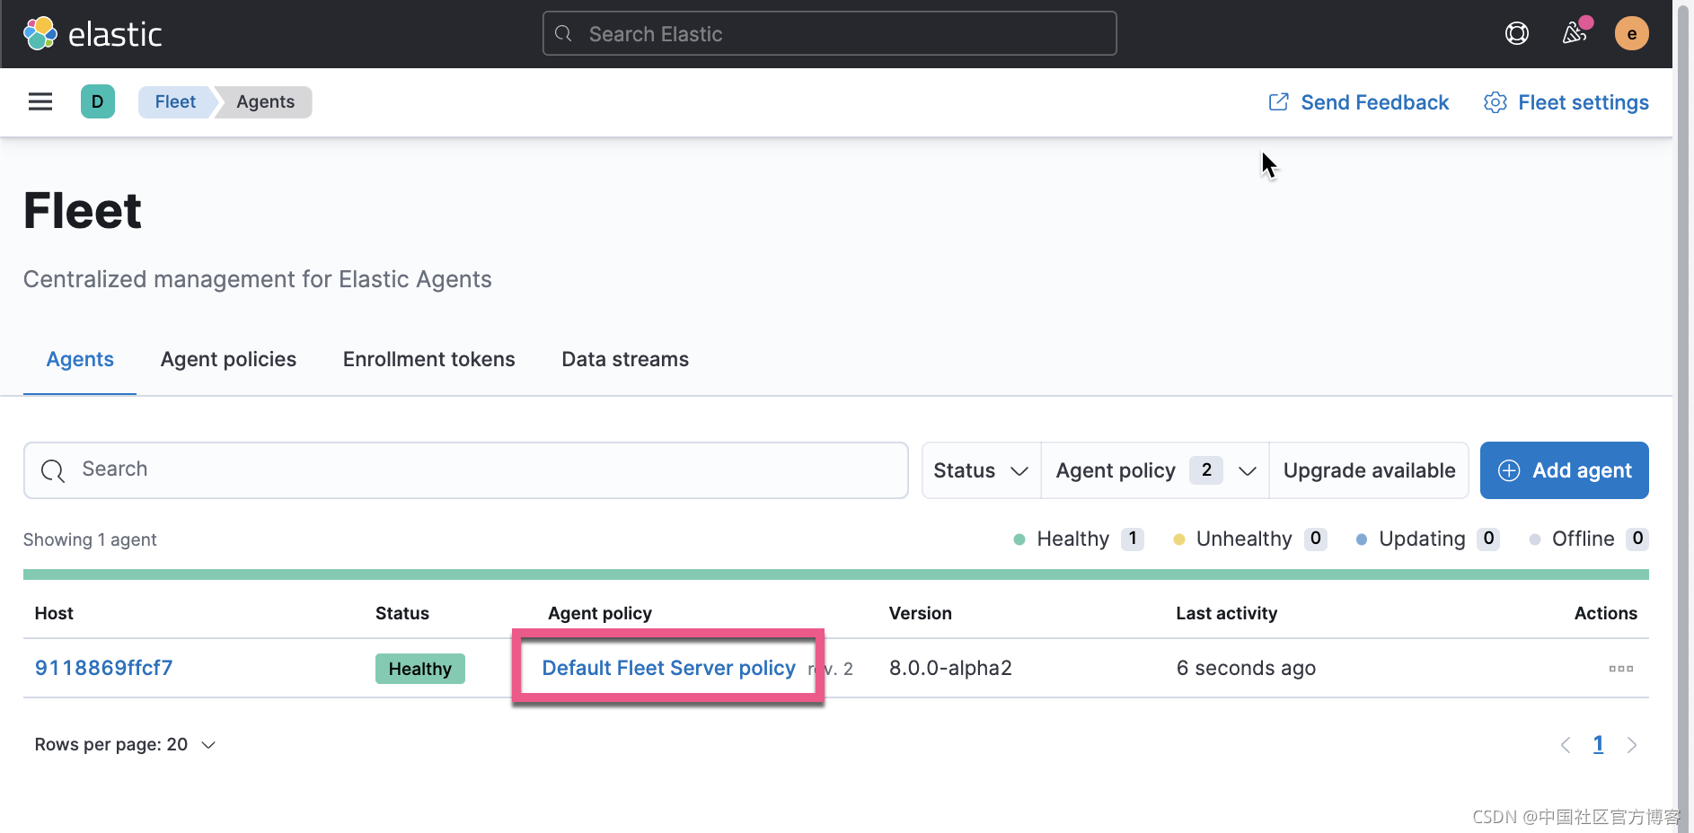Click the Add agent button
Screen dimensions: 1694x833
(1564, 470)
